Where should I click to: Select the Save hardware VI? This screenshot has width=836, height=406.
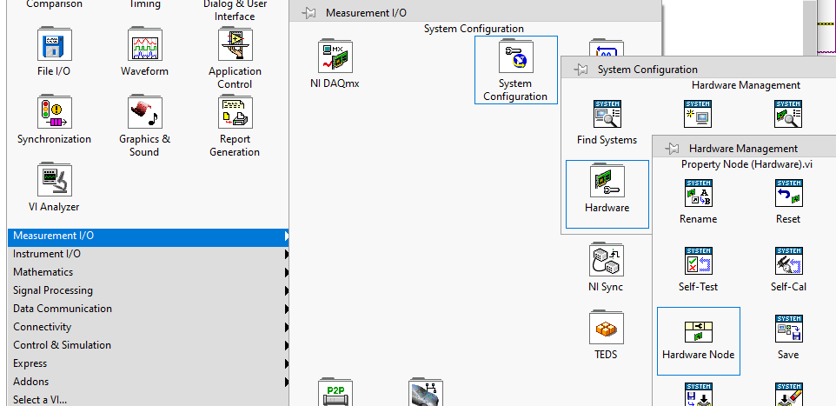pos(788,328)
